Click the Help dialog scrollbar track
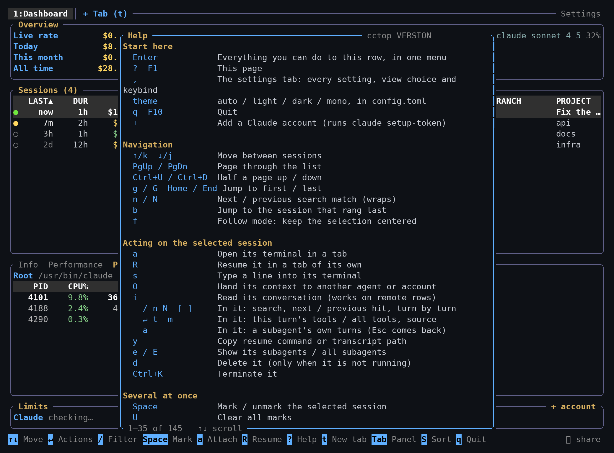 (x=494, y=232)
